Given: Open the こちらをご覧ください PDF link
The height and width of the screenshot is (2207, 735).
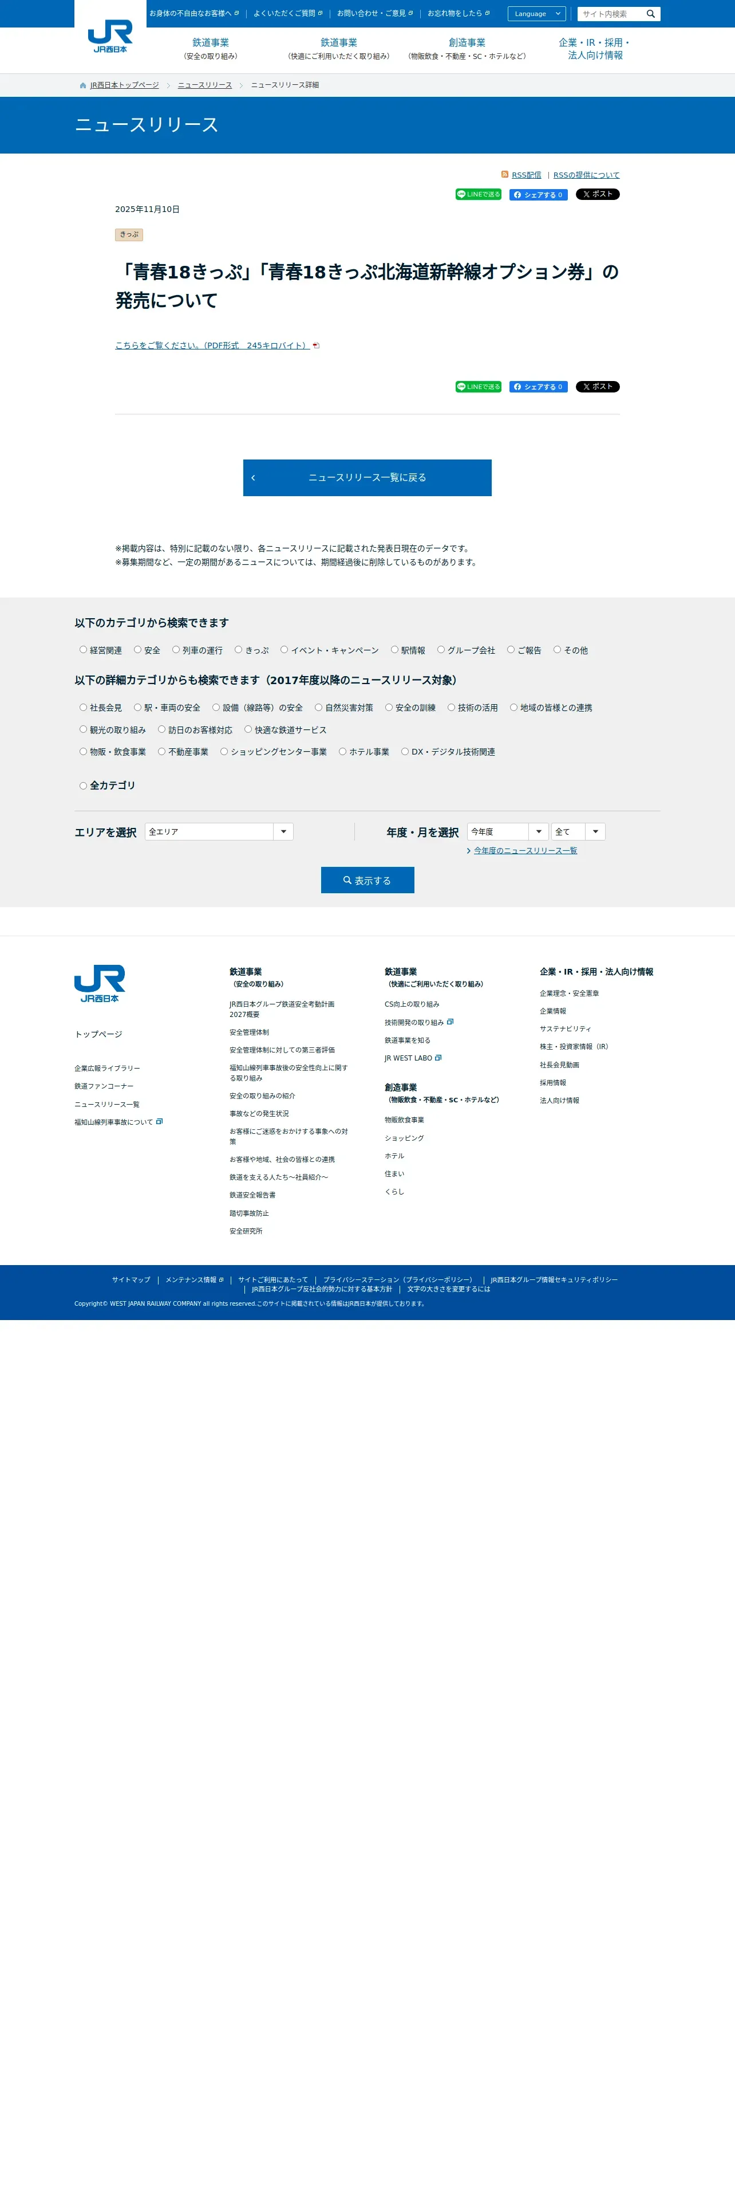Looking at the screenshot, I should [212, 346].
